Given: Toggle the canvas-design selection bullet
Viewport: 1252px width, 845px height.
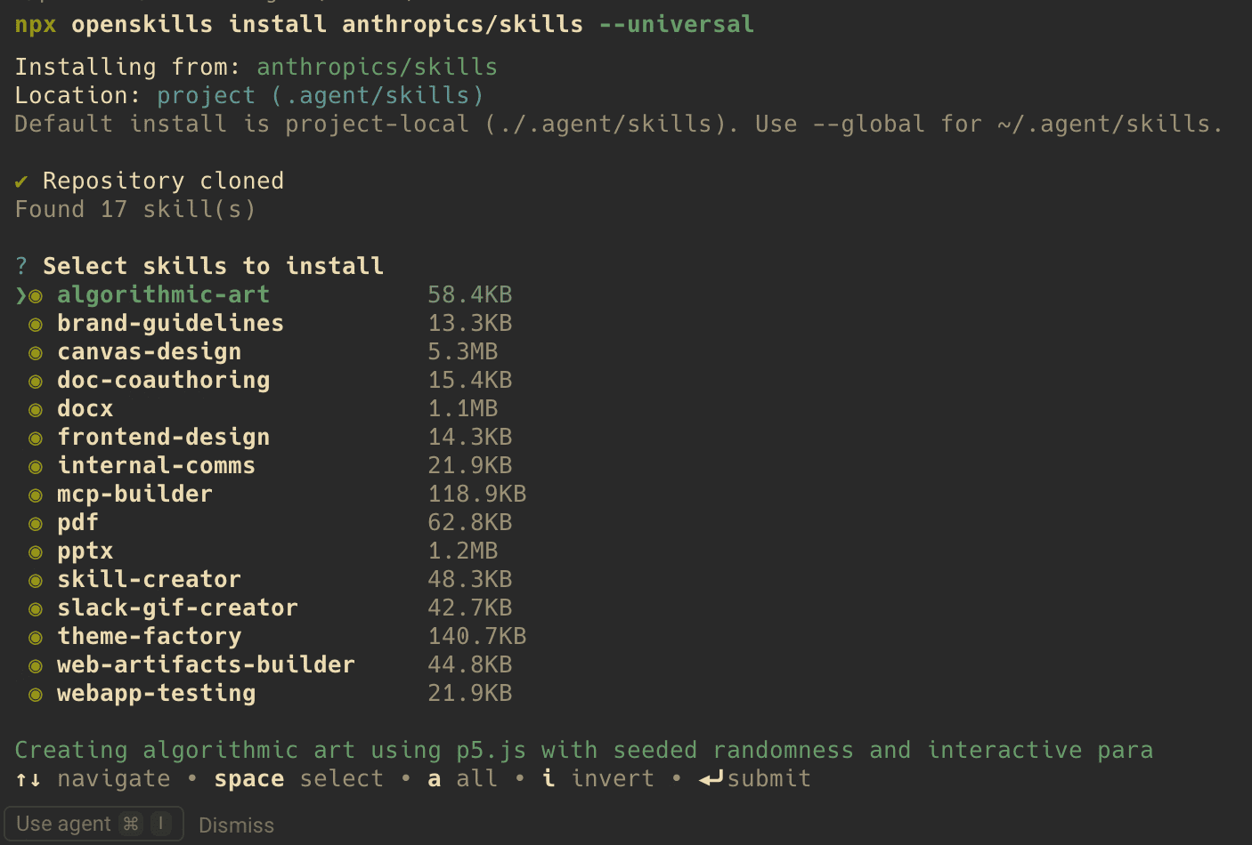Looking at the screenshot, I should pos(36,352).
